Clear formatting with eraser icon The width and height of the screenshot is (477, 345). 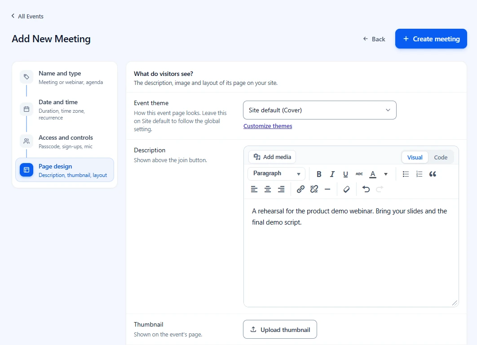pos(346,189)
